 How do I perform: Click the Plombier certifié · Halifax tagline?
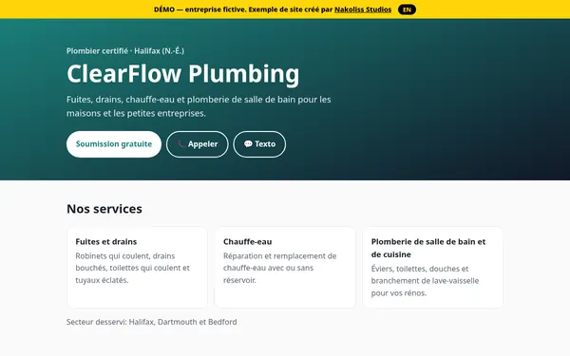[125, 51]
